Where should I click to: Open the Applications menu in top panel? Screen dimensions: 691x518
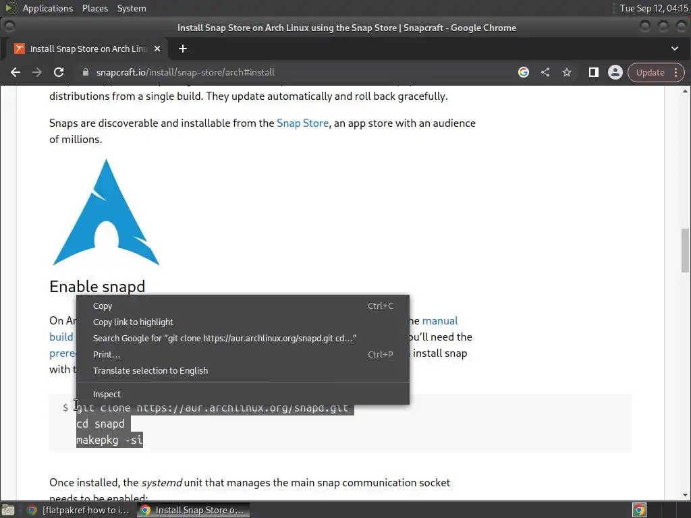[x=48, y=8]
